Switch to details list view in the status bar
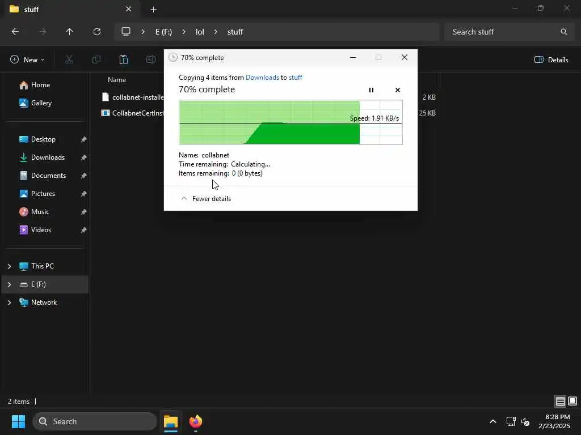The height and width of the screenshot is (435, 581). pyautogui.click(x=560, y=402)
